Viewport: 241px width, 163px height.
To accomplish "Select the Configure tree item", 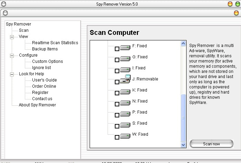I will tap(28, 55).
